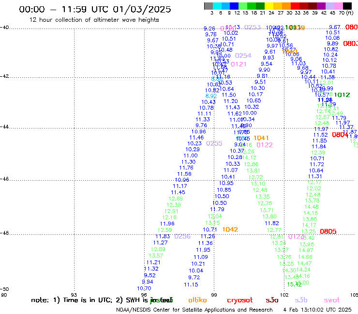
Task: Select the green reading 12.91
Action: tap(171, 212)
